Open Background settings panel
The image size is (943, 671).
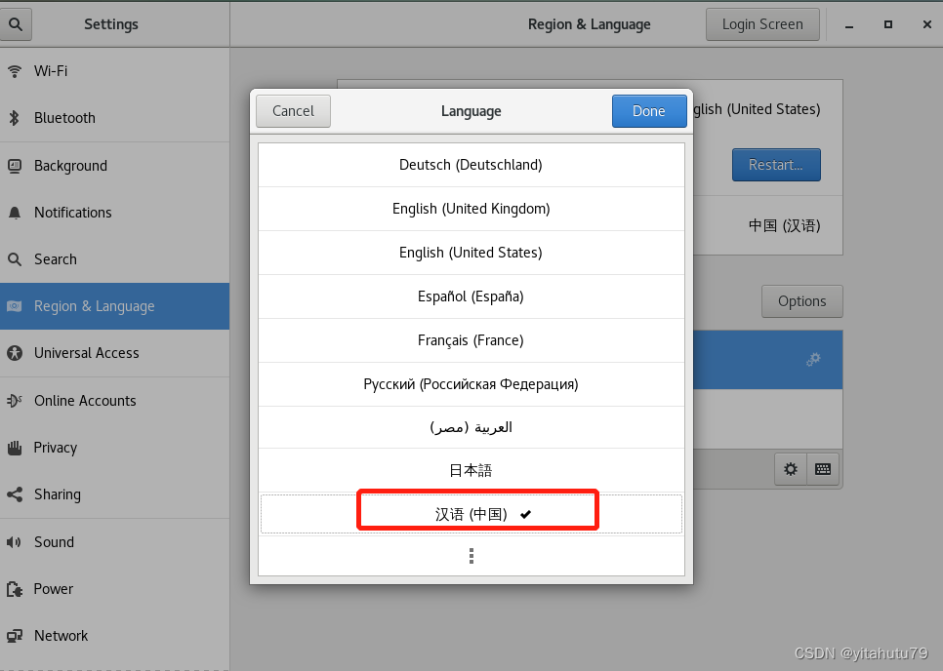click(114, 166)
